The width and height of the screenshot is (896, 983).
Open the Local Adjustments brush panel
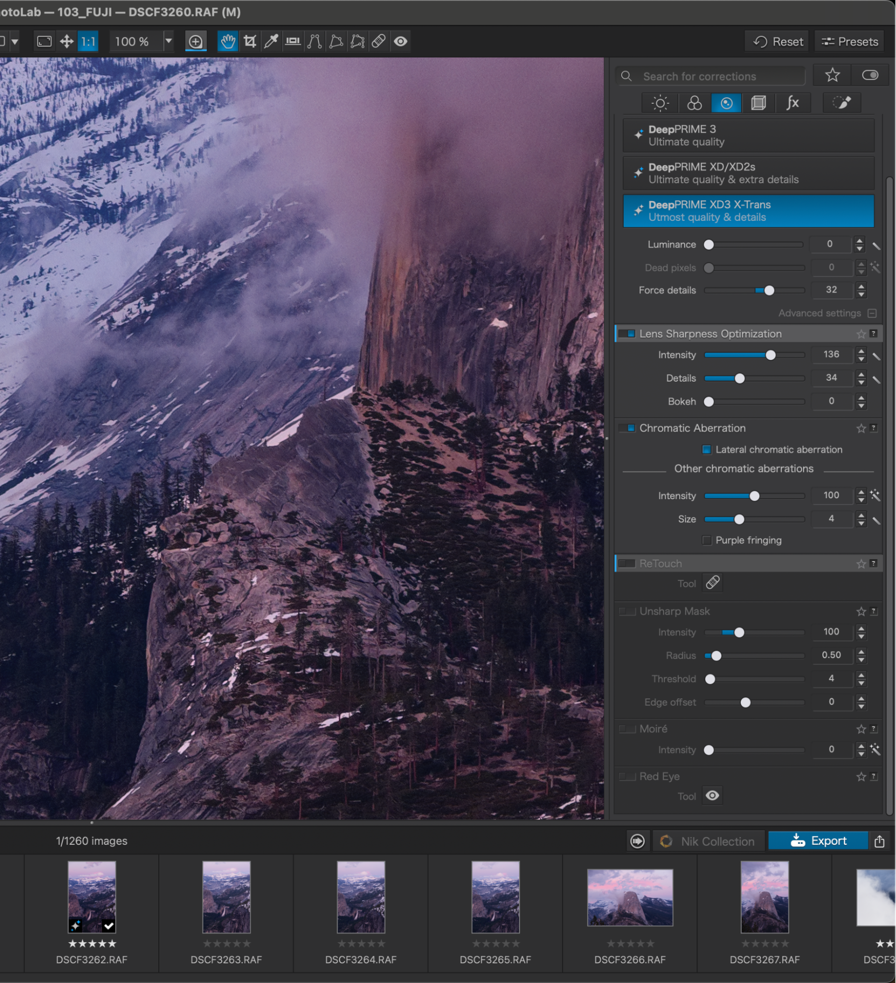click(841, 103)
